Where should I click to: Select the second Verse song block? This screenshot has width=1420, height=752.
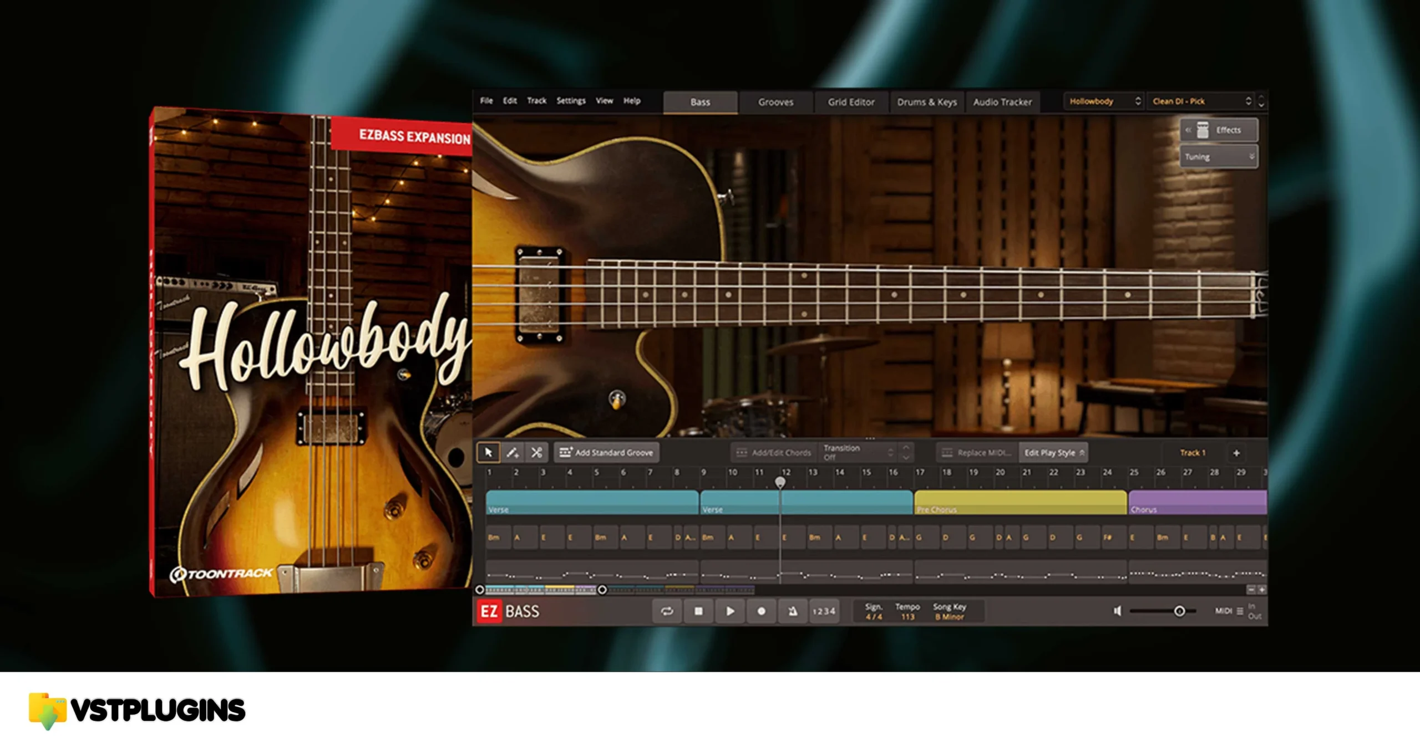[807, 503]
